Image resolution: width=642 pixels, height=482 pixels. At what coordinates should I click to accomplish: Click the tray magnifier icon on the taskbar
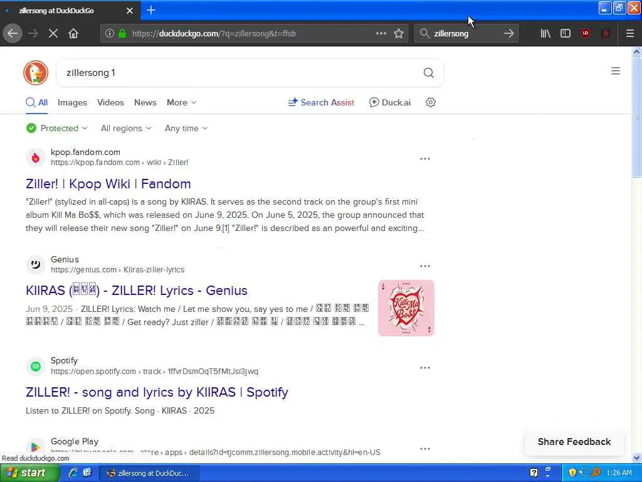[596, 473]
